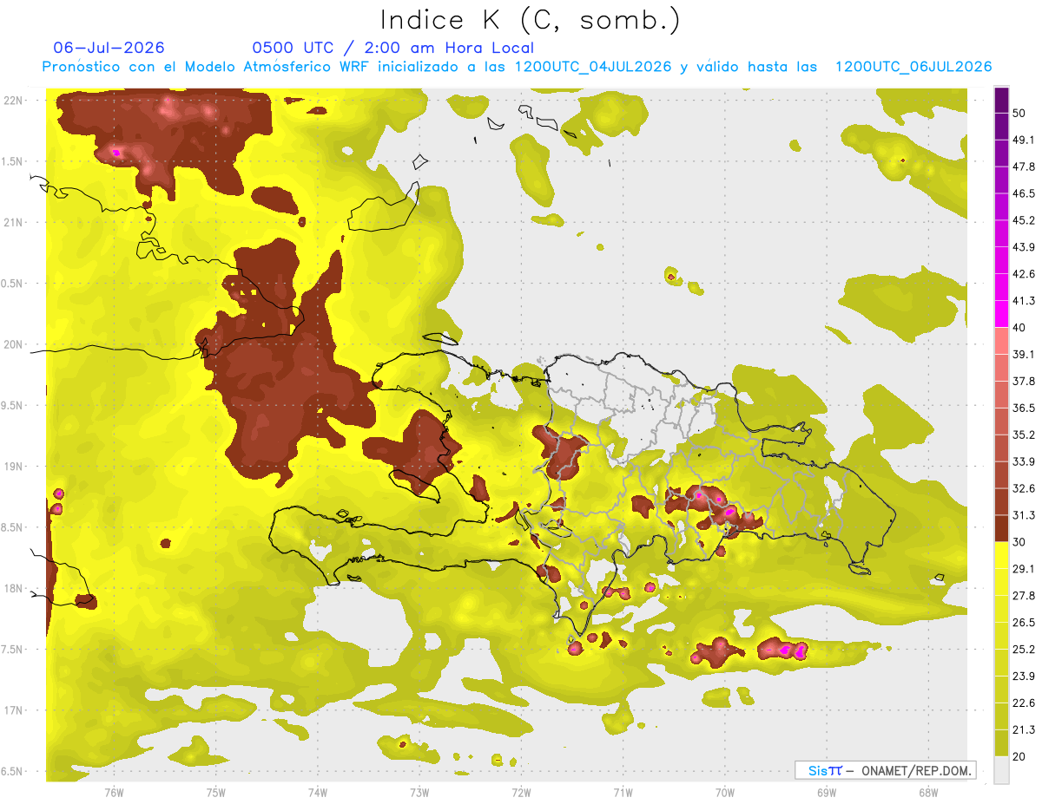
Task: Click the "20N" latitude label
Action: point(14,344)
